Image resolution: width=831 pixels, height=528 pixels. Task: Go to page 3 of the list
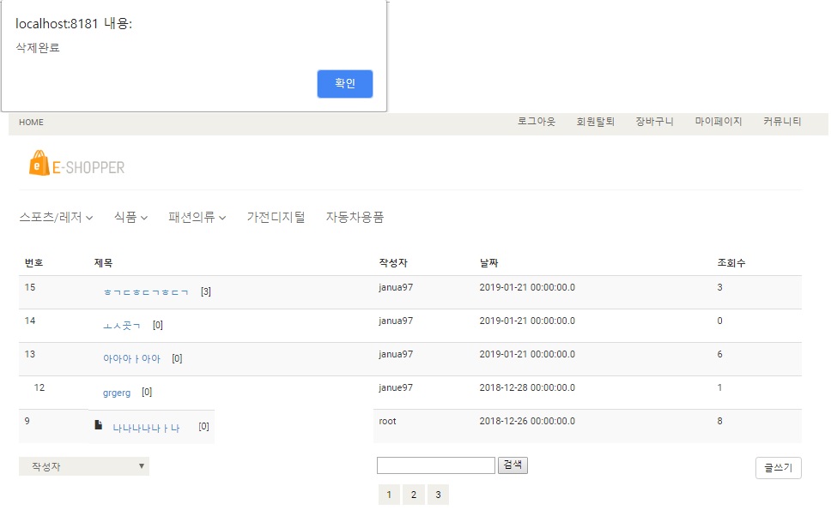438,495
